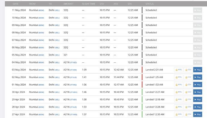The width and height of the screenshot is (207, 118).
Task: Open DEL airport link in 28 Apr row
Action: 57,107
